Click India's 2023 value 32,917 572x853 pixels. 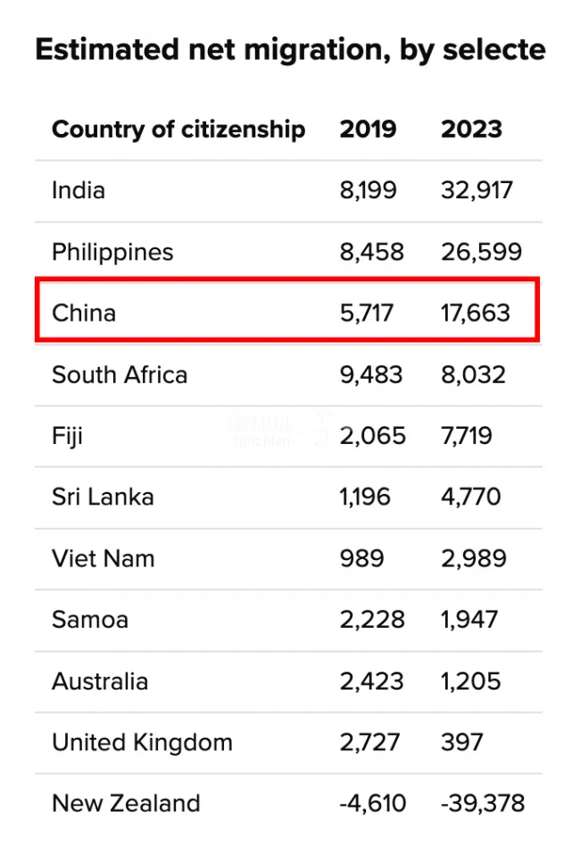(x=477, y=191)
